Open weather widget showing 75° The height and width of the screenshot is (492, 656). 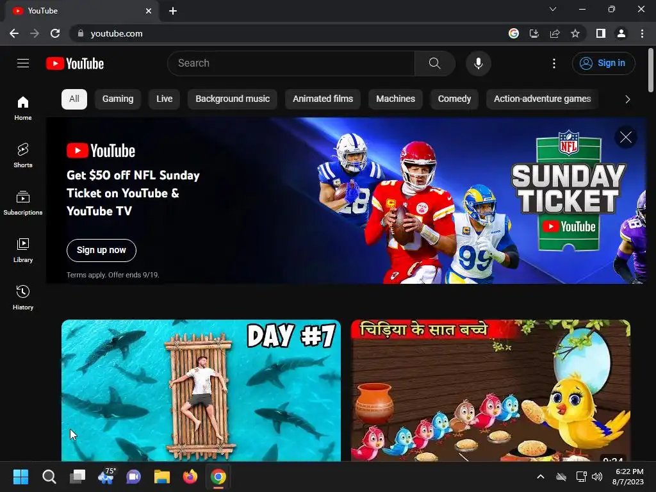[x=106, y=477]
